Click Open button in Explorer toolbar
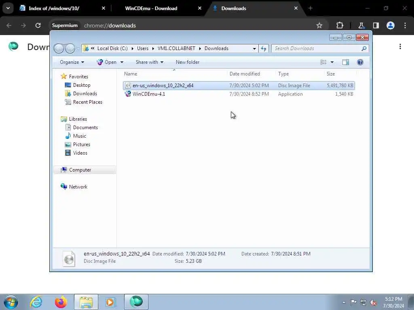Screen dimensions: 414x310 [x=107, y=62]
